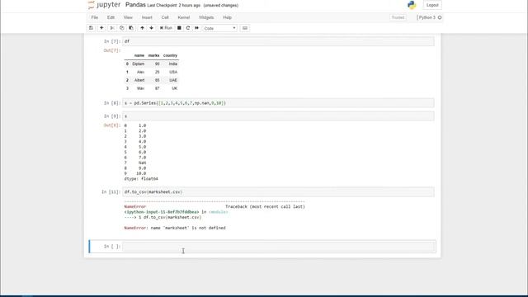Click the Trusted notebook indicator
Viewport: 528px width, 297px height.
(398, 17)
